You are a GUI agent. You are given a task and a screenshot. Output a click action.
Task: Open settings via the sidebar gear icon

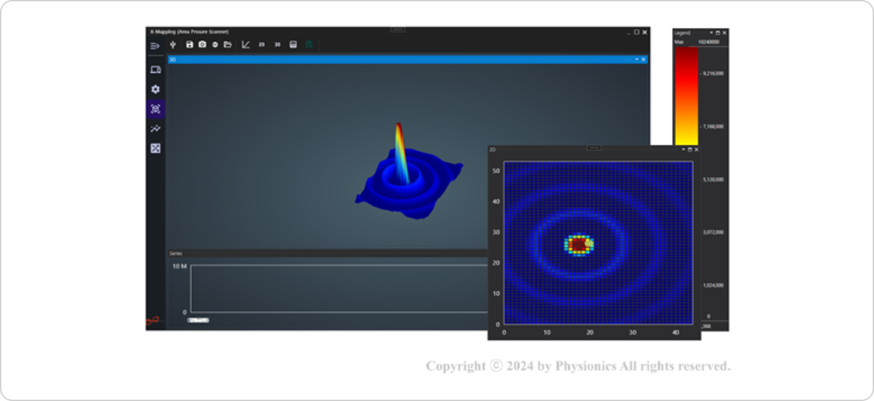(156, 89)
